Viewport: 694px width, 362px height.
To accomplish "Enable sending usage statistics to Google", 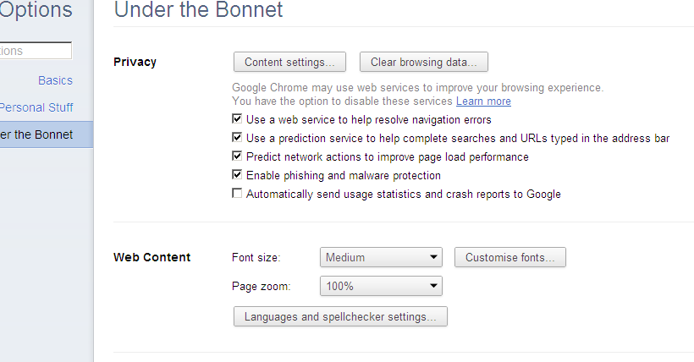I will coord(238,194).
